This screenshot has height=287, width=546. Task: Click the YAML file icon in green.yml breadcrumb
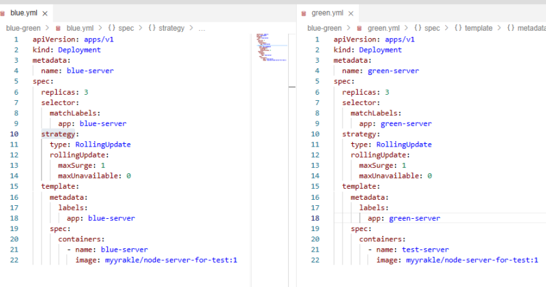pos(360,28)
